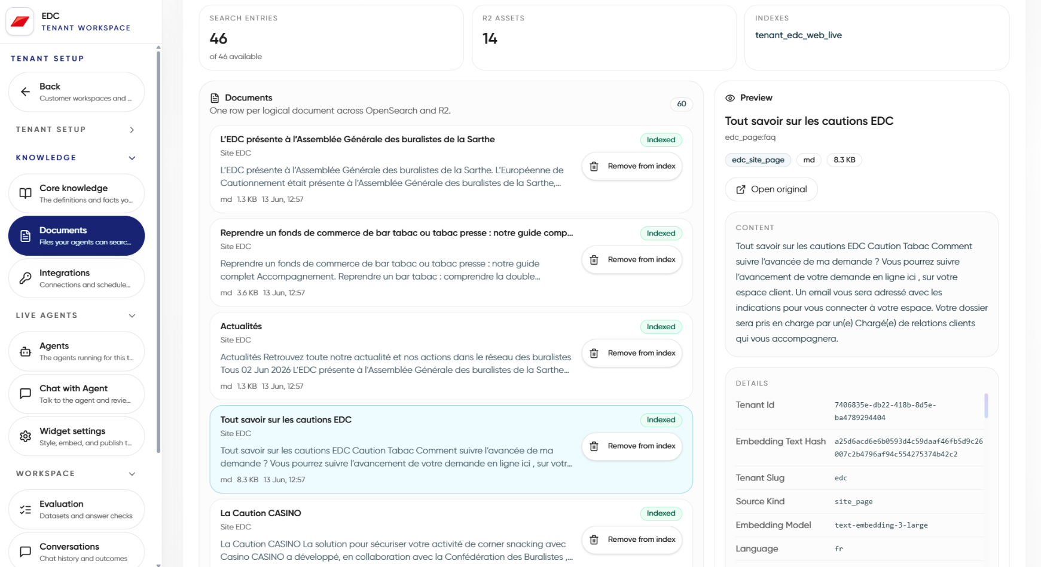1041x567 pixels.
Task: Go back to customer workspaces
Action: pos(77,92)
